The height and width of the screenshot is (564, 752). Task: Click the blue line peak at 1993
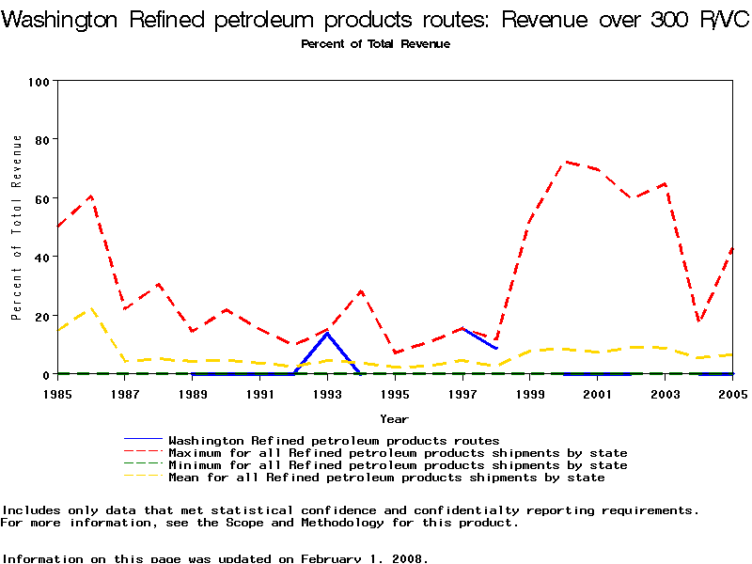point(327,334)
